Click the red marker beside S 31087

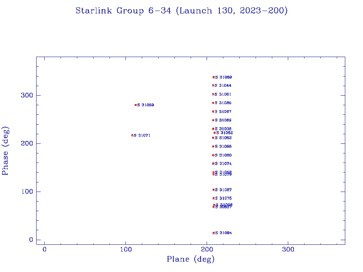214,190
